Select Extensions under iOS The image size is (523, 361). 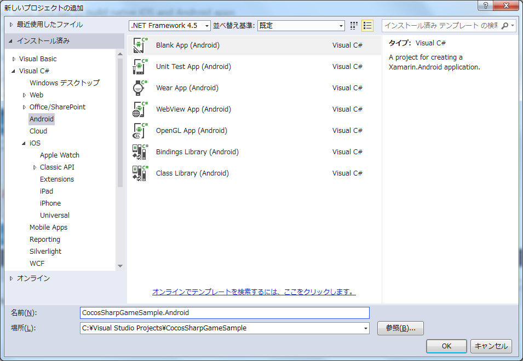pyautogui.click(x=57, y=179)
